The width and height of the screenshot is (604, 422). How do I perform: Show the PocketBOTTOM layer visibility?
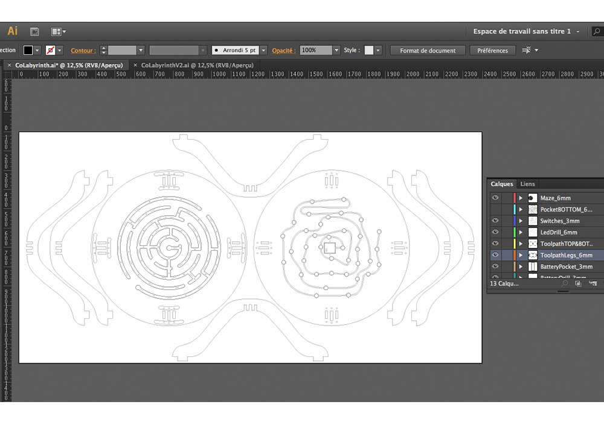coord(495,209)
